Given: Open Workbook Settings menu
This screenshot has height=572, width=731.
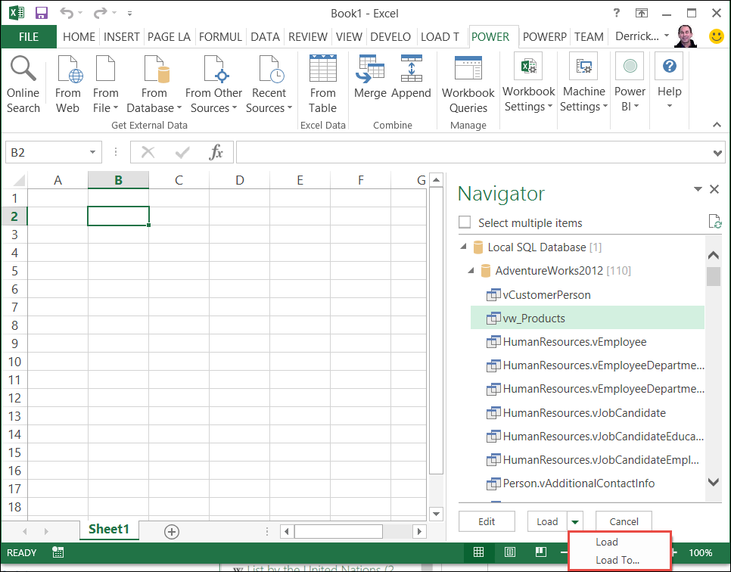Looking at the screenshot, I should [529, 83].
